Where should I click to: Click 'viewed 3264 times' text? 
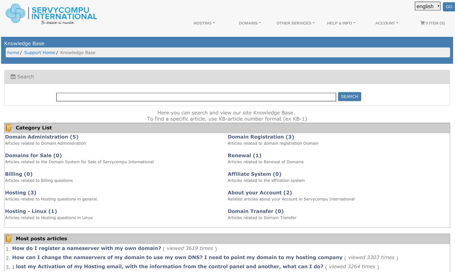352,267
